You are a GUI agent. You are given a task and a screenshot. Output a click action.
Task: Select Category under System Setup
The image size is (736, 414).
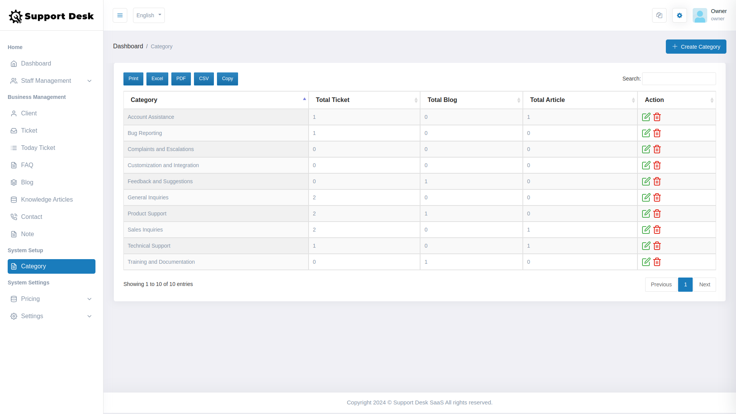[34, 266]
